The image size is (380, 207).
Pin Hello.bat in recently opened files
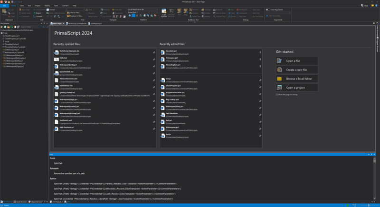coord(154,59)
